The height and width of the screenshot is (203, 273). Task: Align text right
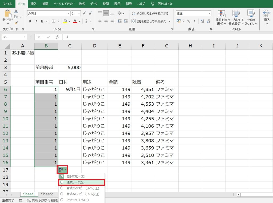click(112, 21)
